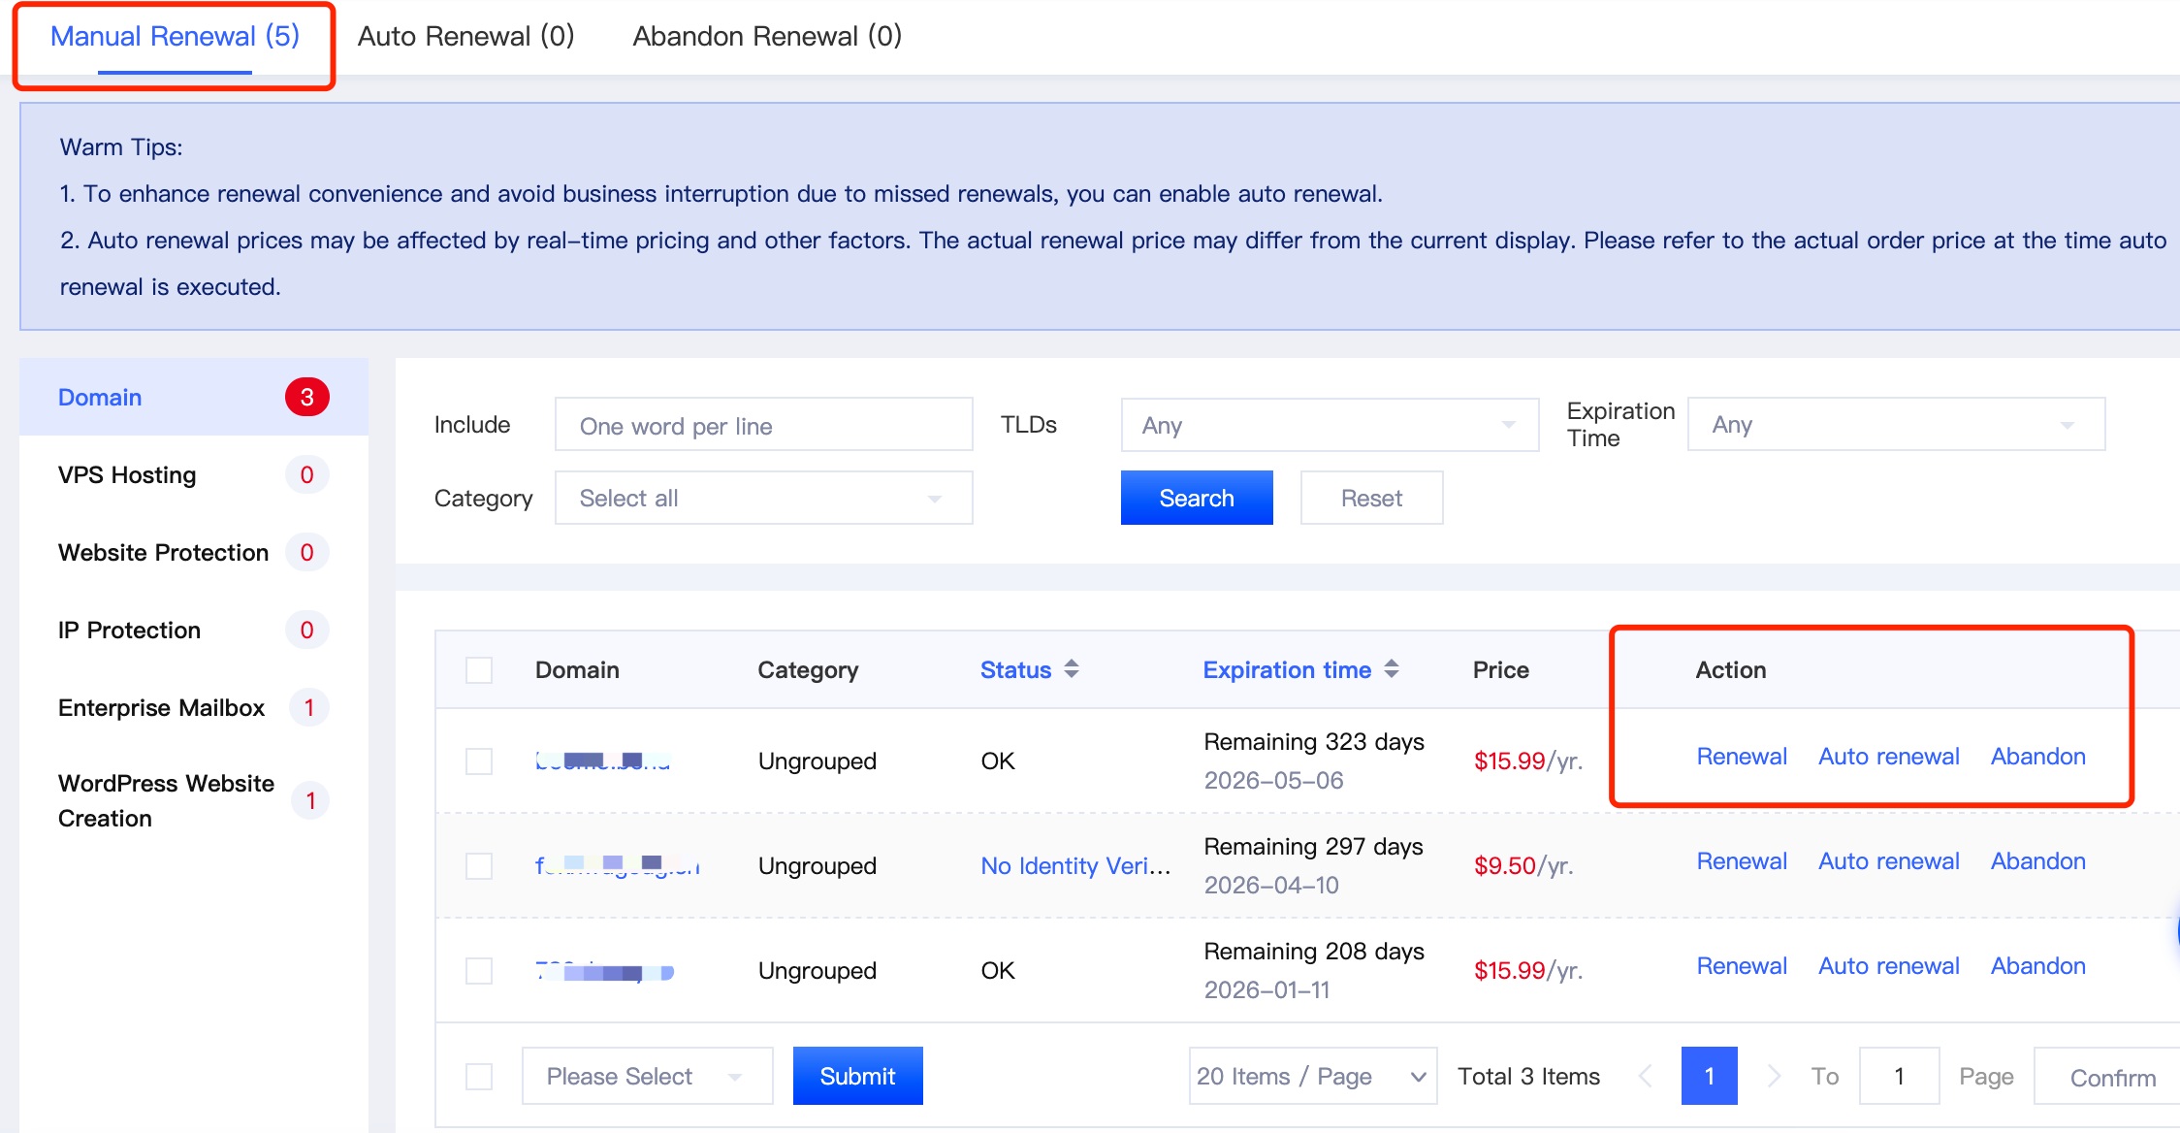Click the Reset button
The image size is (2180, 1133).
[x=1371, y=498]
